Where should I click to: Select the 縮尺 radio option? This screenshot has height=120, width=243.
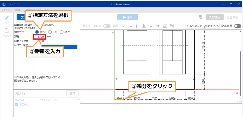(62, 32)
